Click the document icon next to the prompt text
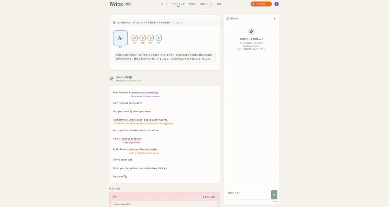389x207 pixels. coord(114,22)
